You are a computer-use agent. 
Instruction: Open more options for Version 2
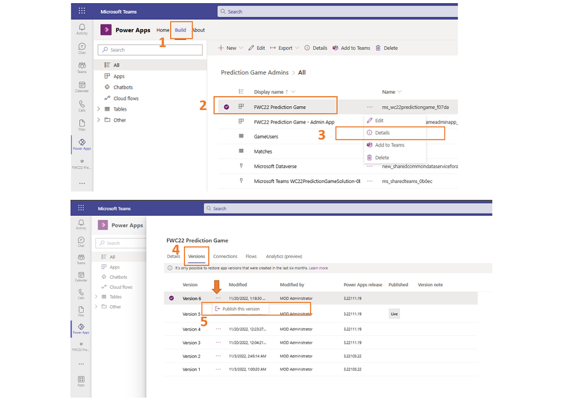click(x=218, y=355)
